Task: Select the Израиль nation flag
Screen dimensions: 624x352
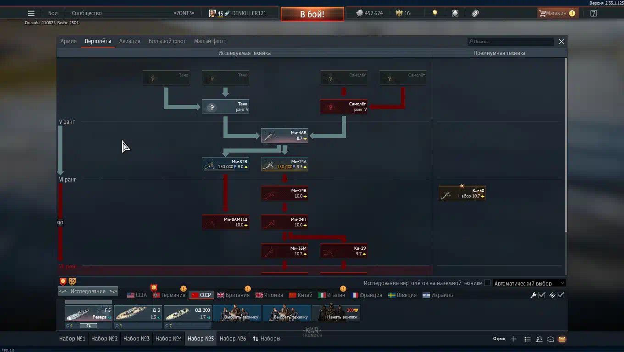Action: coord(438,295)
